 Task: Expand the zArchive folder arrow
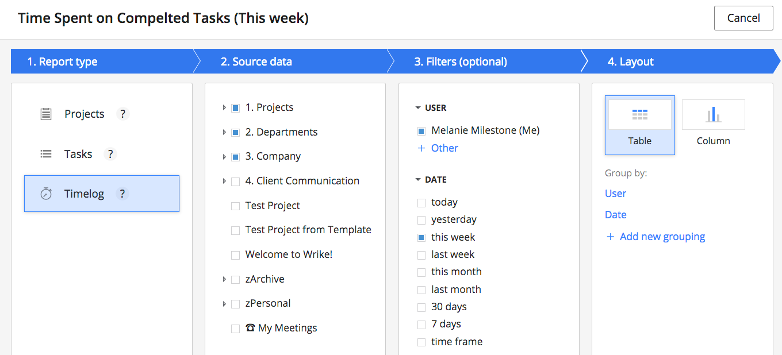tap(224, 280)
